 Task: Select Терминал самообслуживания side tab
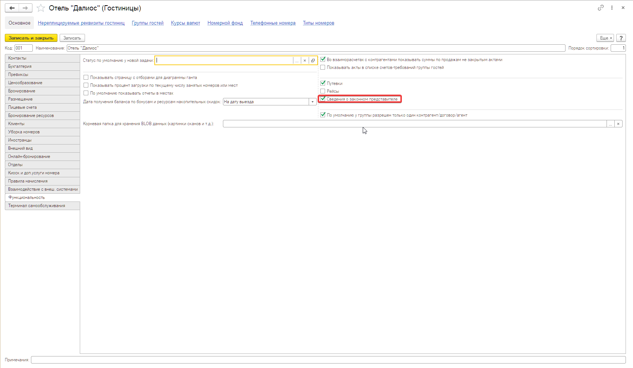(x=42, y=206)
